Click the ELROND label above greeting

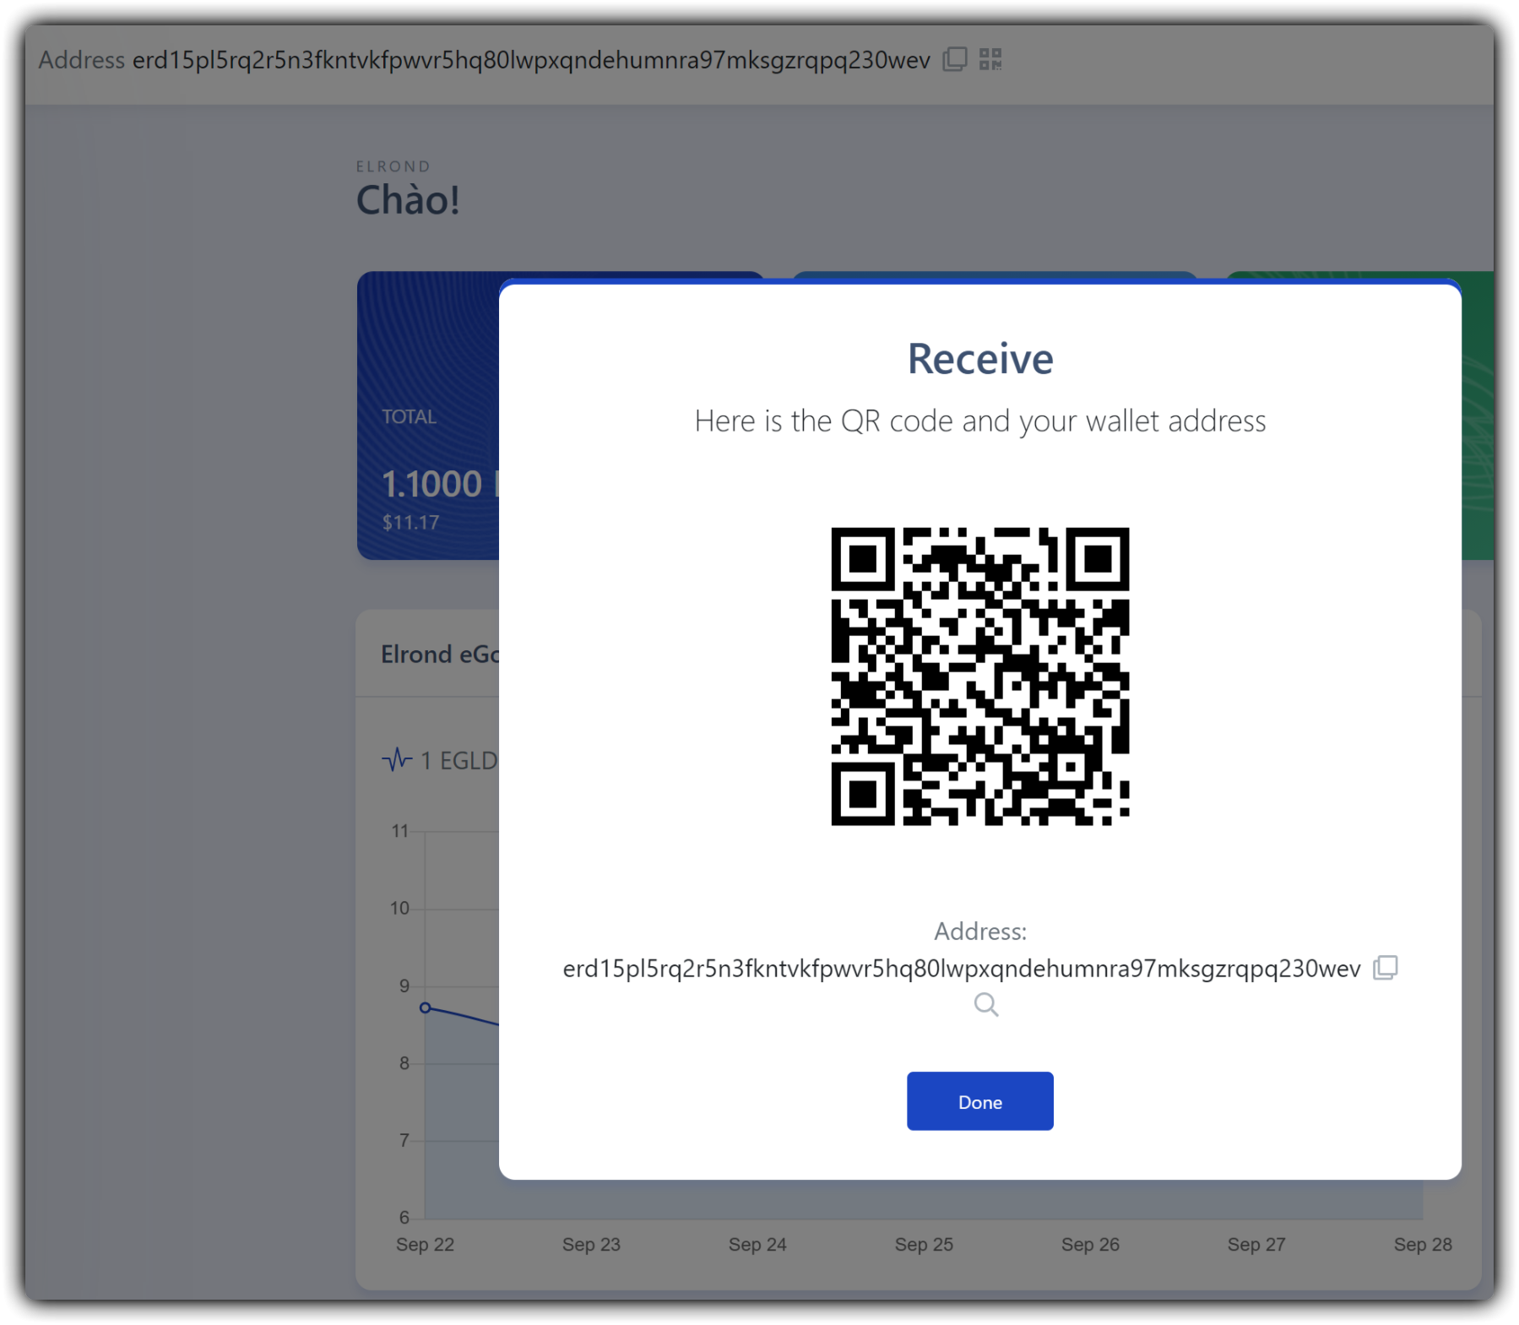(393, 166)
